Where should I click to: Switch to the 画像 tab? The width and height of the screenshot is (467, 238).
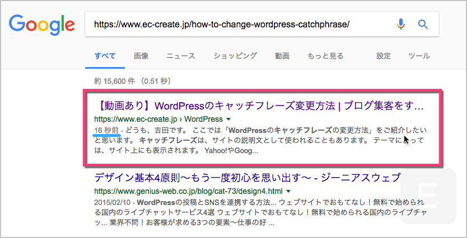point(141,55)
